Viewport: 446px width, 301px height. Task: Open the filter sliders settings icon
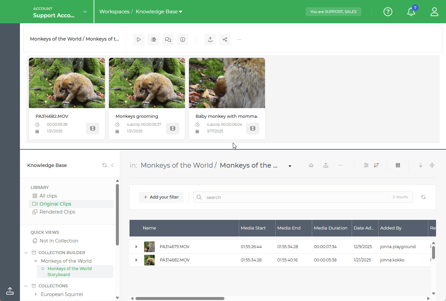[366, 165]
